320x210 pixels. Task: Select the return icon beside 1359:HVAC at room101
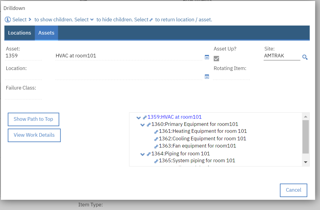tap(144, 118)
